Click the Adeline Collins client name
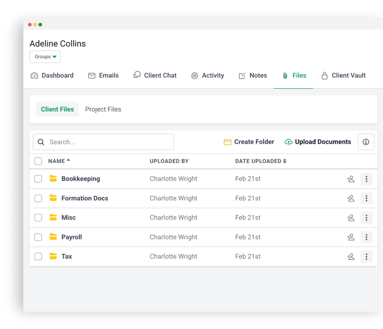 (58, 44)
